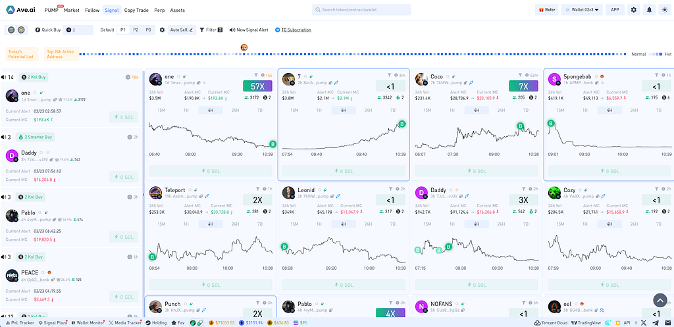Open Wallet Monitor in the bottom bar
Image resolution: width=674 pixels, height=327 pixels.
88,322
